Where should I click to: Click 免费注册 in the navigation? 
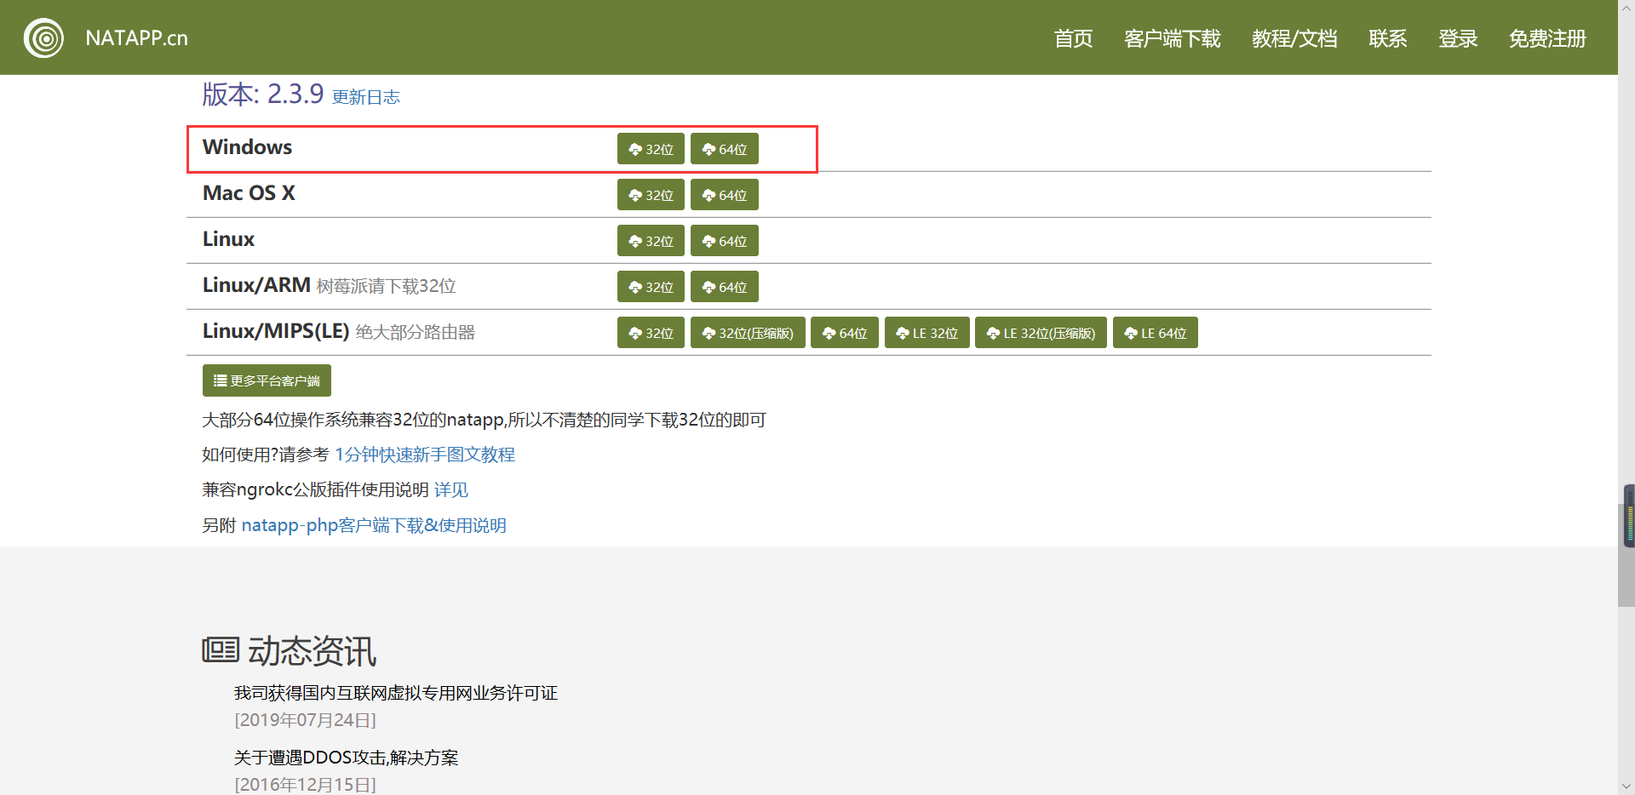1547,38
